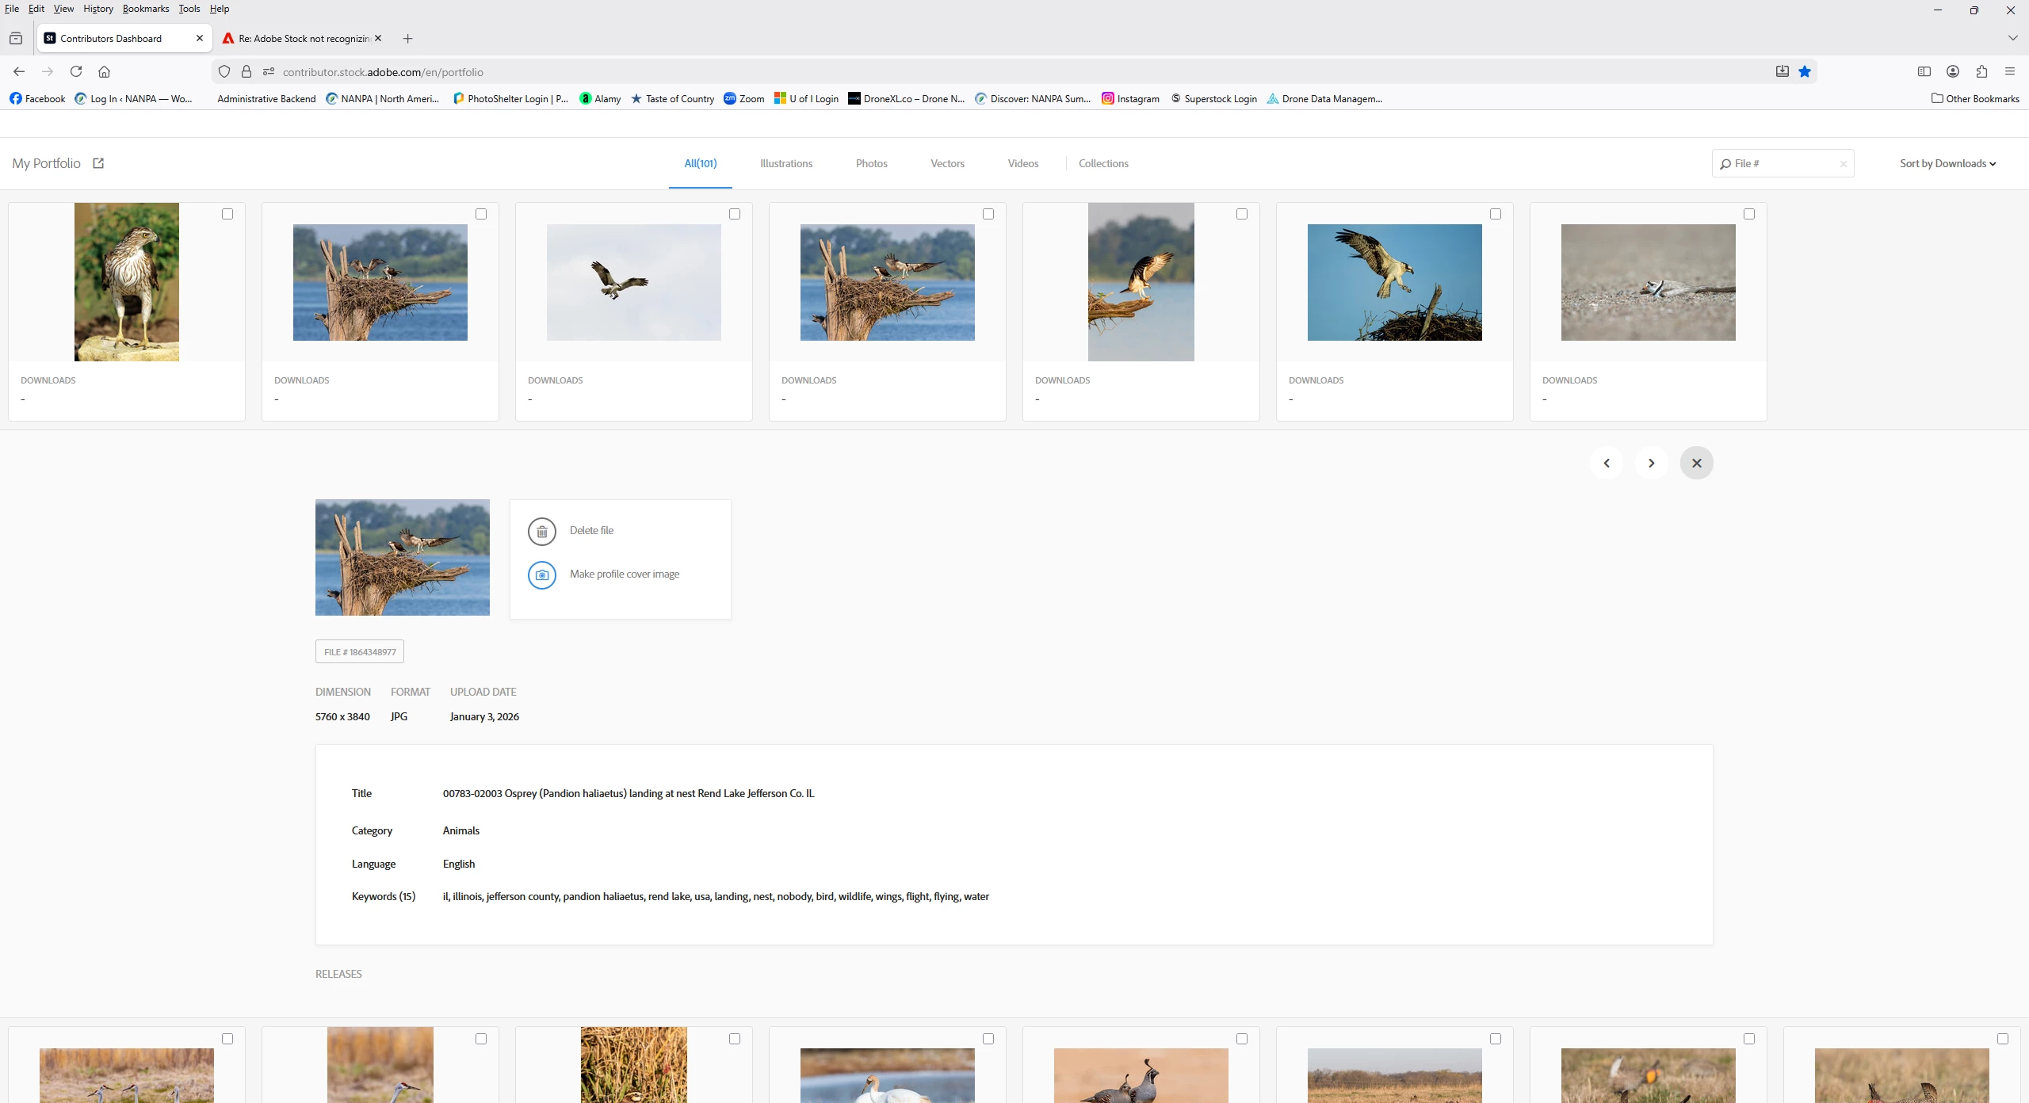Switch to the Photos tab
Viewport: 2029px width, 1103px height.
872,163
